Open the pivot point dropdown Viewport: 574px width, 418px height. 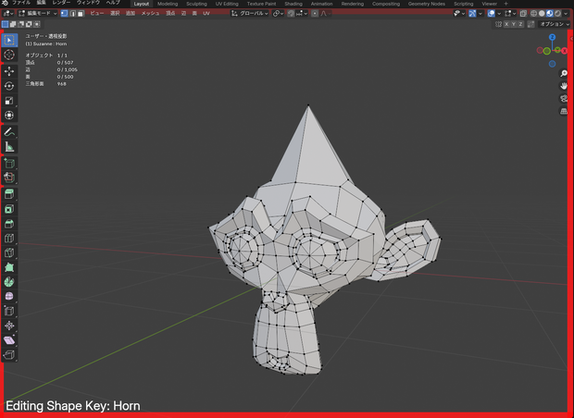point(279,14)
